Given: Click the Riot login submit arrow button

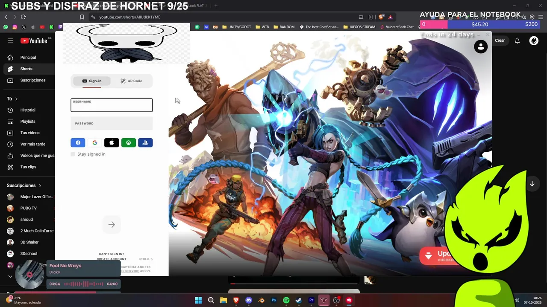Looking at the screenshot, I should [112, 225].
